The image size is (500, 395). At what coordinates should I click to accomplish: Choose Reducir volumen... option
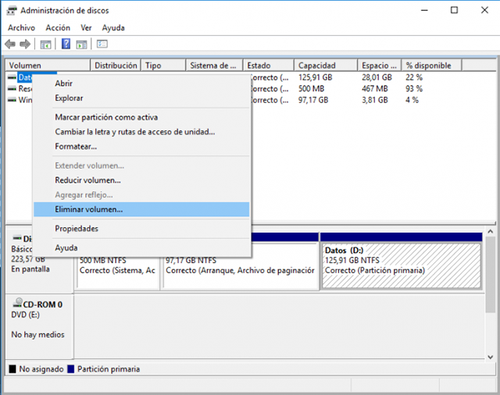point(141,180)
